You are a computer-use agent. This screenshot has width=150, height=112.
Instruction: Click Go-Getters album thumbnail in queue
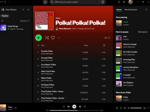tap(119, 84)
